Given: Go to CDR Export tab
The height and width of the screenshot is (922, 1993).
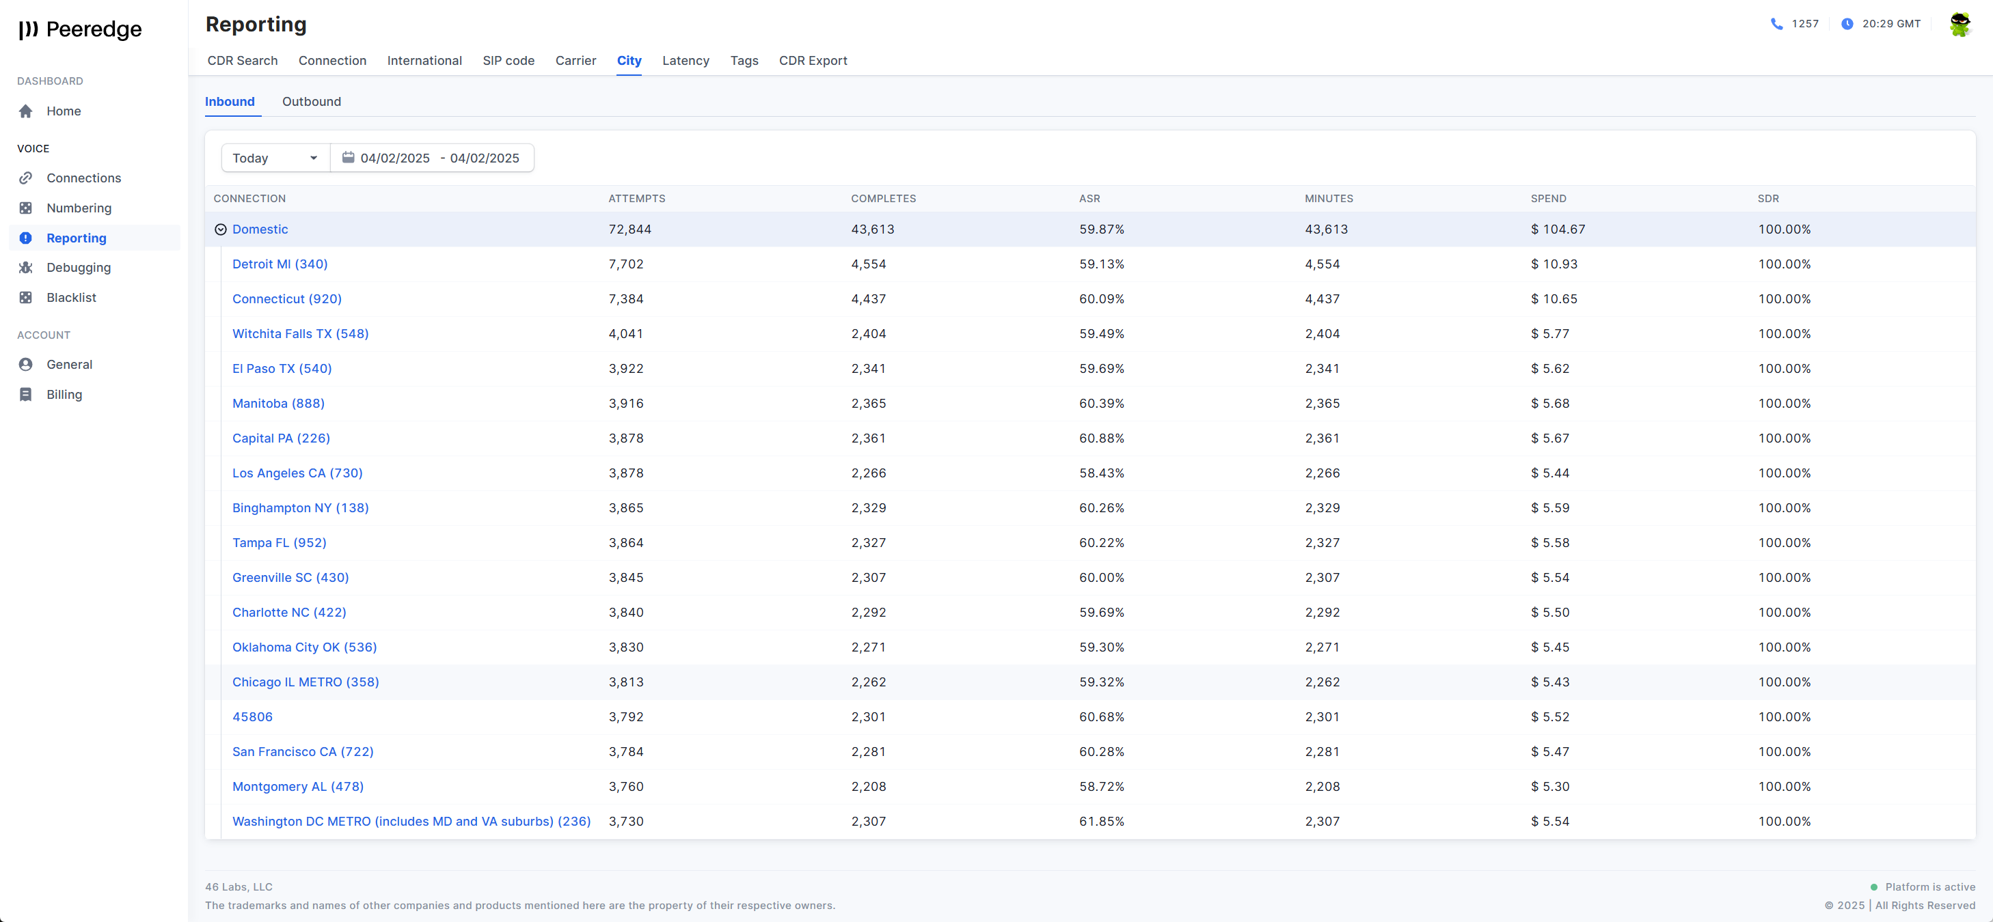Looking at the screenshot, I should click(813, 60).
